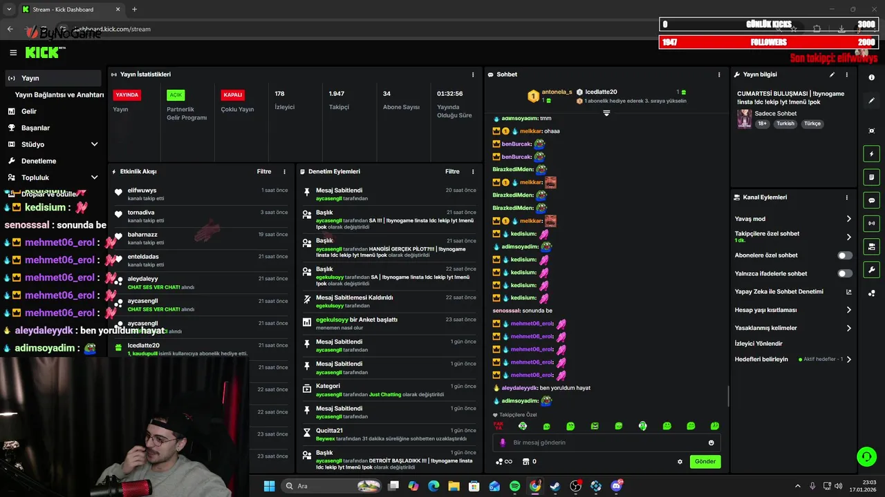Toggle the document widget icon in right sidebar
The image size is (885, 497).
872,177
